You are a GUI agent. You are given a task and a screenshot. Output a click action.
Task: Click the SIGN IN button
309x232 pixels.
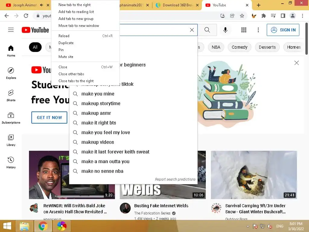click(x=283, y=30)
